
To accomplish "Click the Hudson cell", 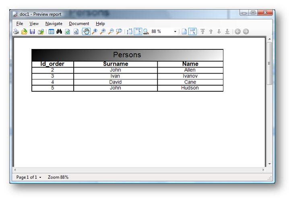I will coord(190,88).
